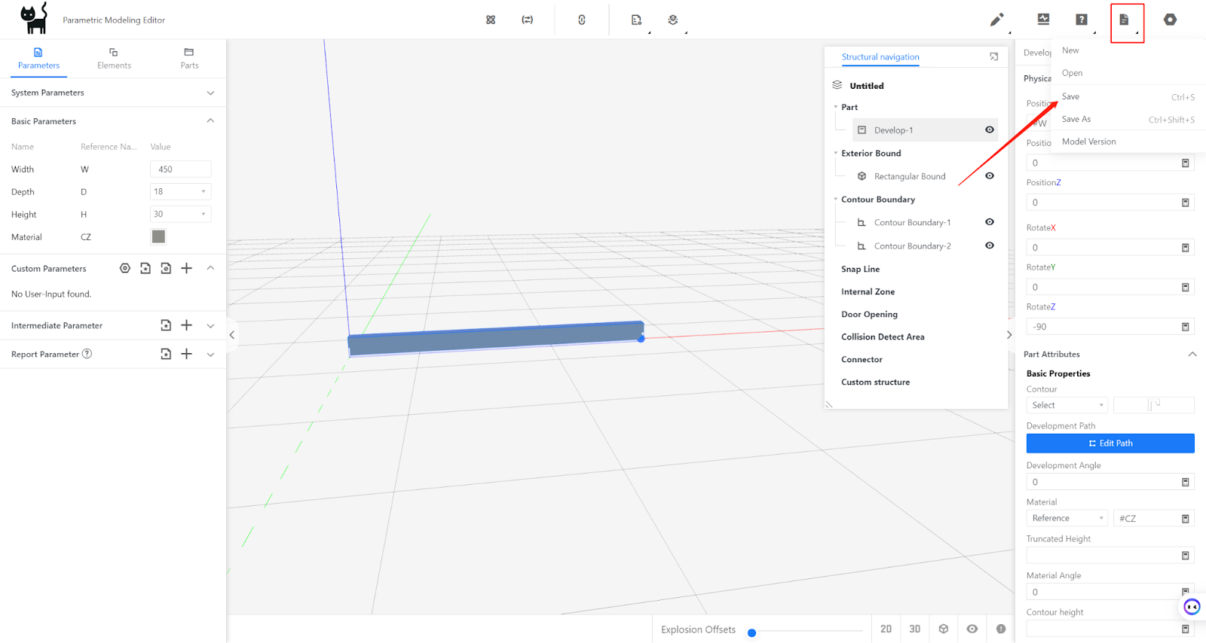
Task: Switch to 3D view mode
Action: coord(914,629)
